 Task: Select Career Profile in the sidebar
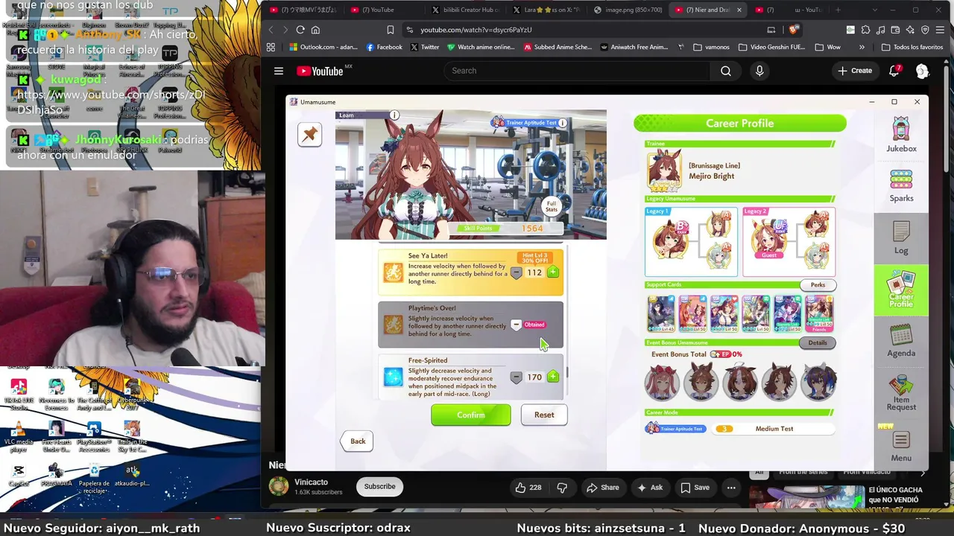[901, 290]
